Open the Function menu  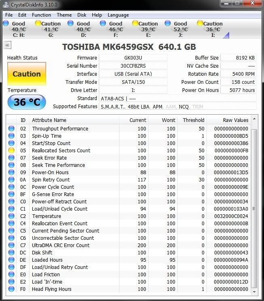[41, 15]
